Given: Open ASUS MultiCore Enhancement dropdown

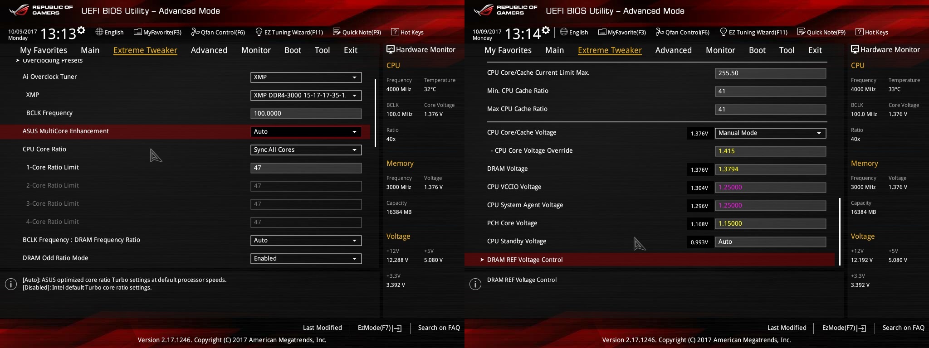Looking at the screenshot, I should 306,132.
